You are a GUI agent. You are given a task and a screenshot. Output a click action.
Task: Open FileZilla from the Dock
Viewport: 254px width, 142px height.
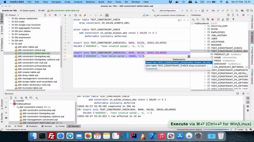click(51, 136)
